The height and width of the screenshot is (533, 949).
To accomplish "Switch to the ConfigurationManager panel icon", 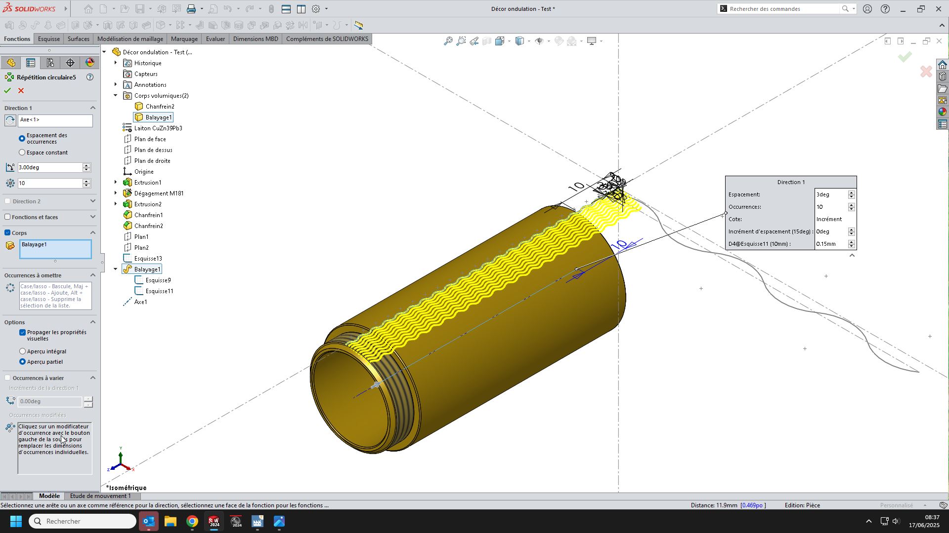I will coord(50,63).
